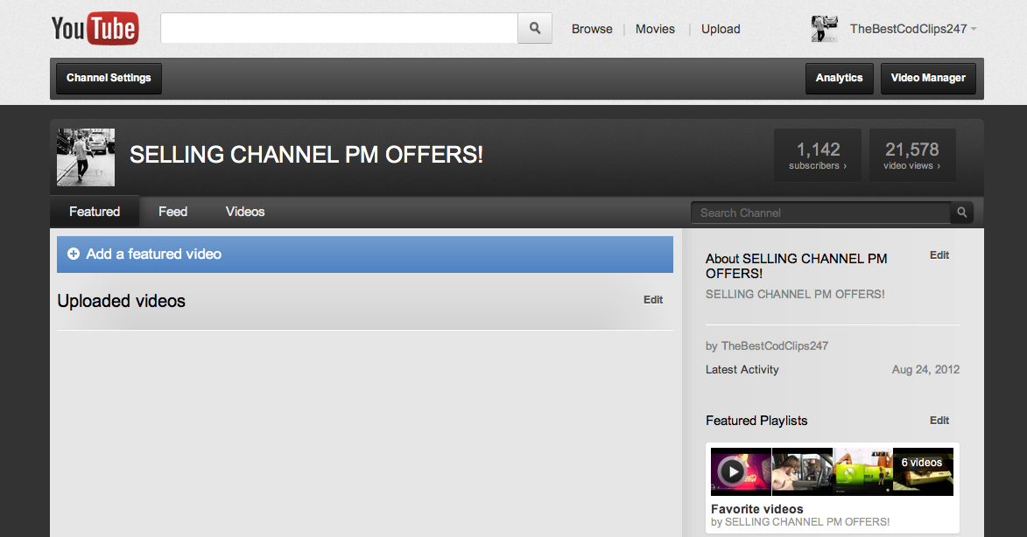
Task: Click the gray SELLING CHANNEL PM OFFERS! description text
Action: click(x=795, y=295)
